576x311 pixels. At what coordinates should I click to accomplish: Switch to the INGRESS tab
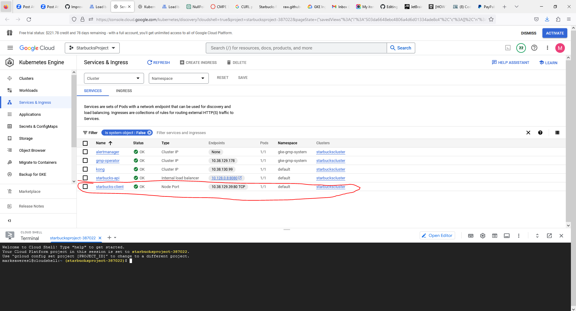(124, 91)
